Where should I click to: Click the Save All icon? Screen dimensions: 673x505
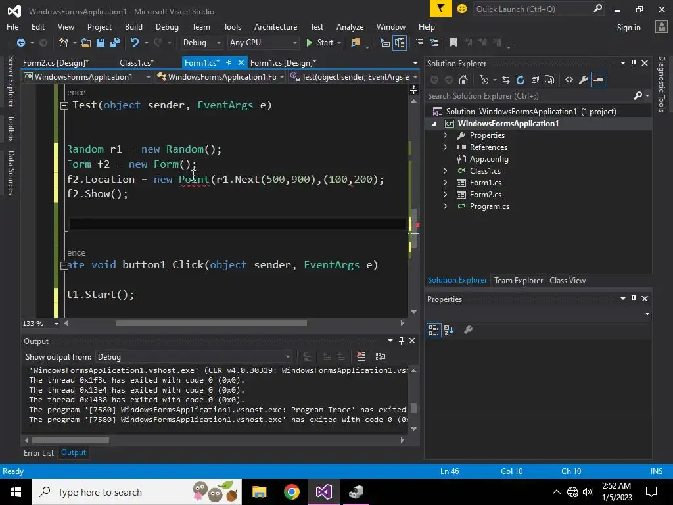[x=115, y=43]
